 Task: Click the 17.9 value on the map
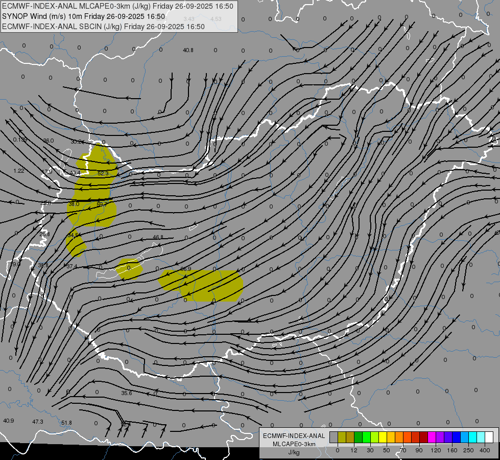tap(47, 172)
